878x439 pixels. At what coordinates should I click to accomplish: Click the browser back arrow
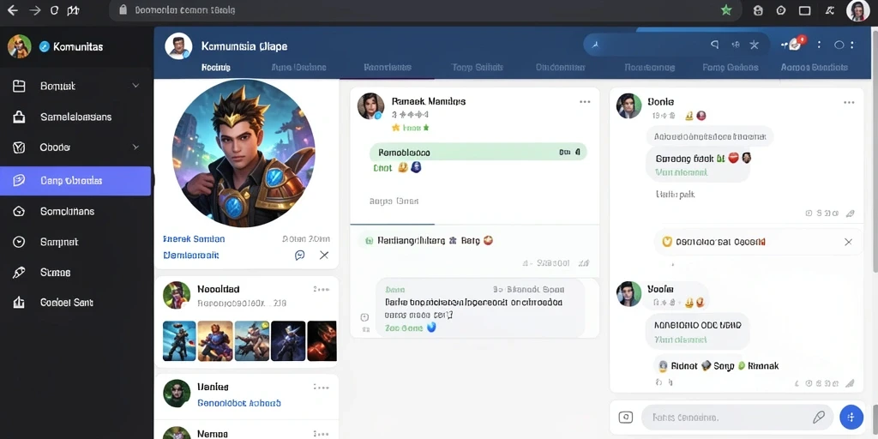[12, 10]
